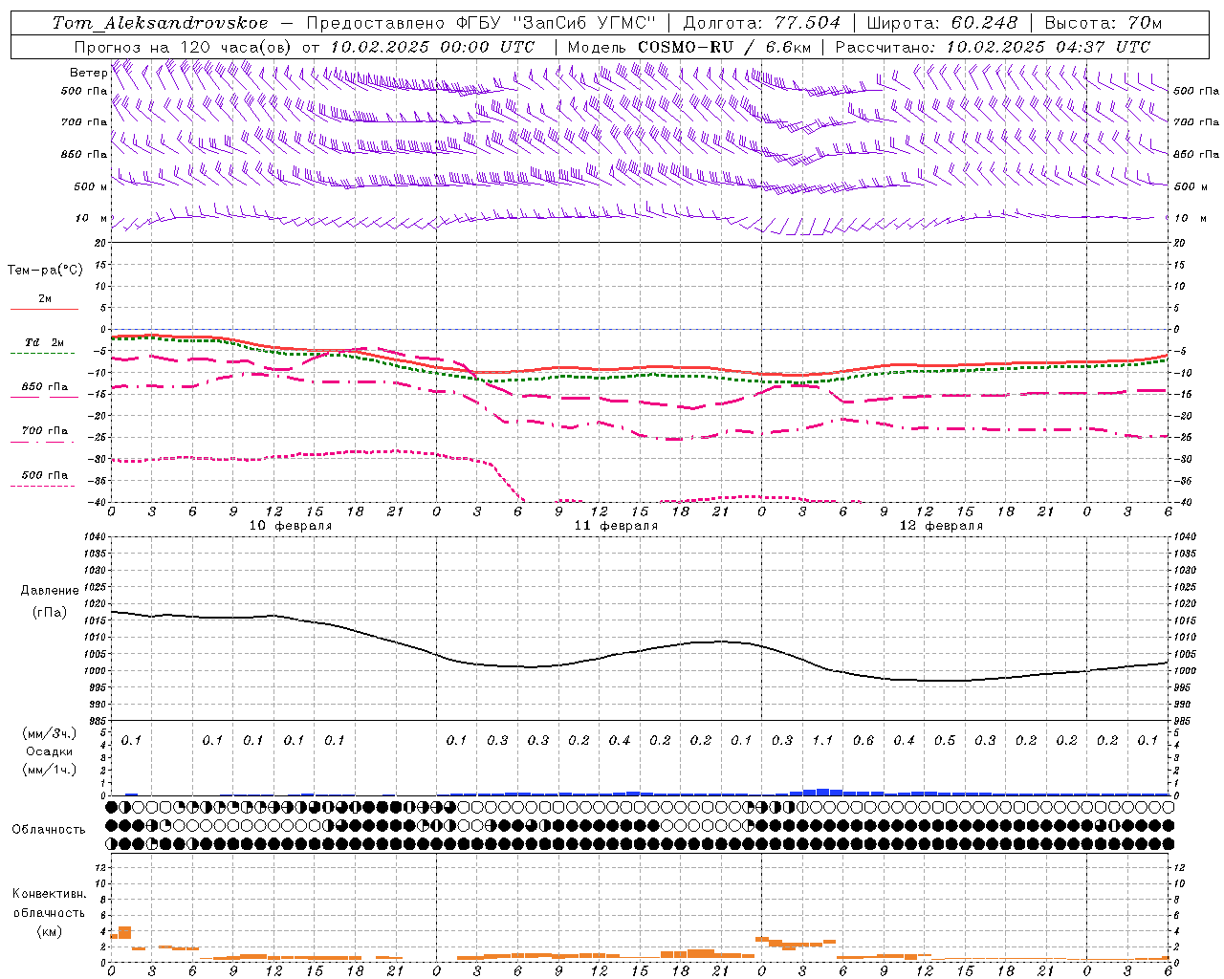Click the Тем-ра(°C) axis title
1224x979 pixels.
(x=45, y=271)
